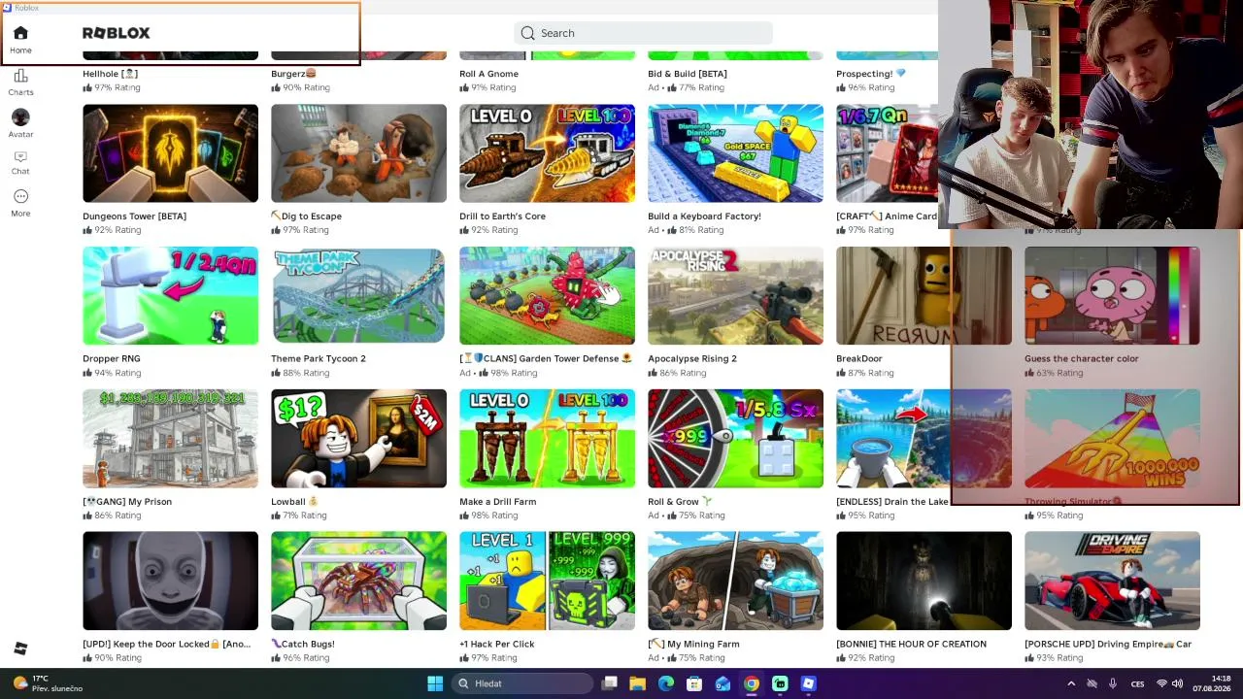Image resolution: width=1243 pixels, height=699 pixels.
Task: Open the More menu in sidebar
Action: (20, 203)
